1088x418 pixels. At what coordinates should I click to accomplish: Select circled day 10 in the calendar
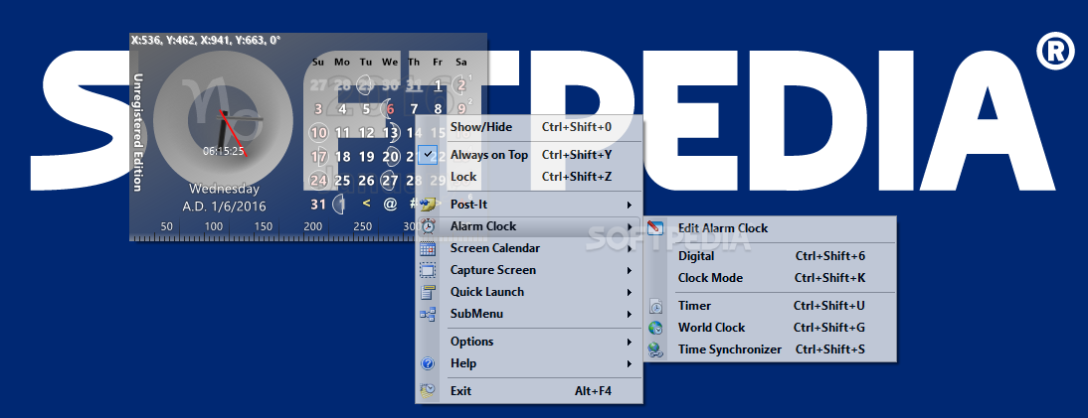(318, 132)
